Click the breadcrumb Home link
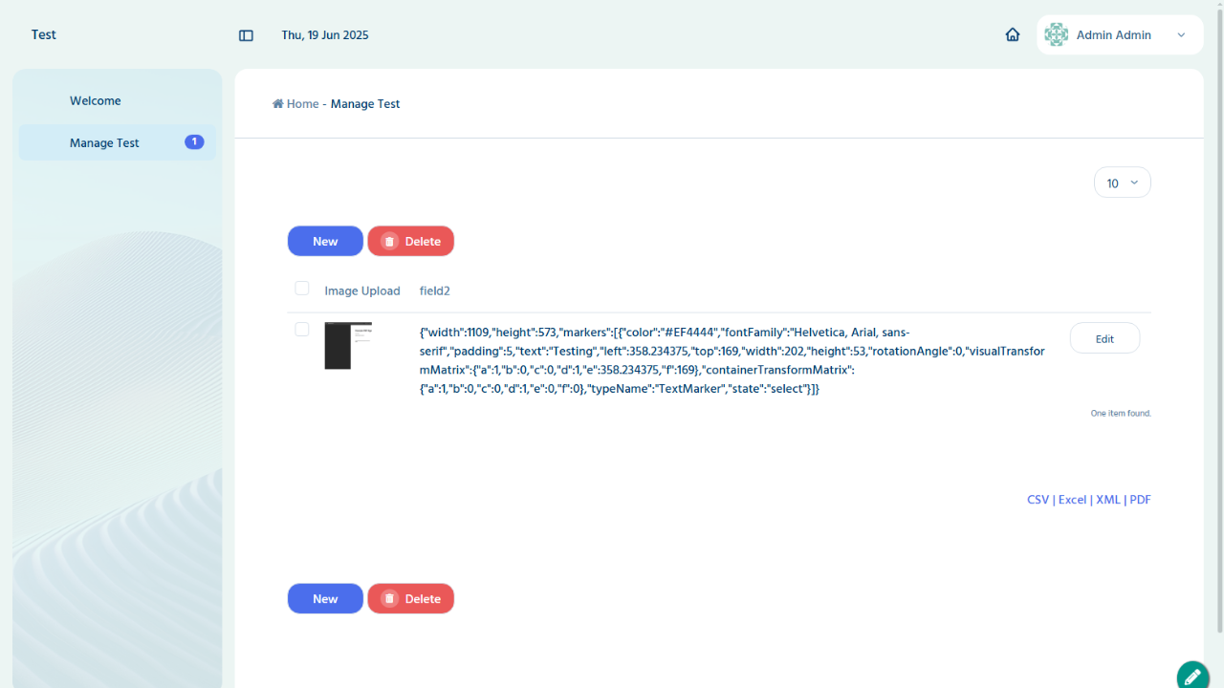Image resolution: width=1224 pixels, height=688 pixels. [x=302, y=104]
